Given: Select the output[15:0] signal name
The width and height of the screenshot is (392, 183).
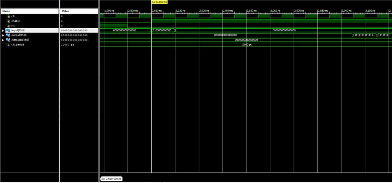Looking at the screenshot, I should point(19,35).
